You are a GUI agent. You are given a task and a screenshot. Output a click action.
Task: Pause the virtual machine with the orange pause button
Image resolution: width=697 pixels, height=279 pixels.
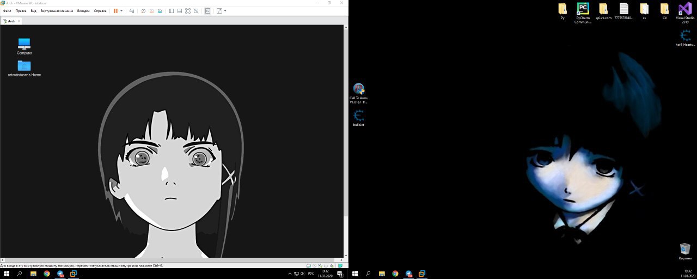click(x=115, y=11)
